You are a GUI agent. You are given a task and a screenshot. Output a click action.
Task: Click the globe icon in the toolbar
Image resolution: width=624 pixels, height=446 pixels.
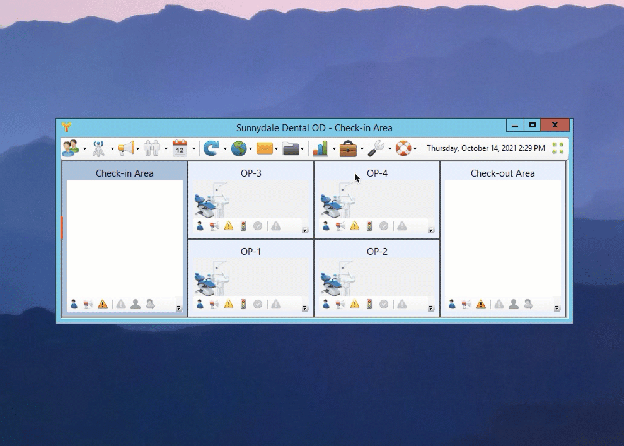pyautogui.click(x=239, y=148)
